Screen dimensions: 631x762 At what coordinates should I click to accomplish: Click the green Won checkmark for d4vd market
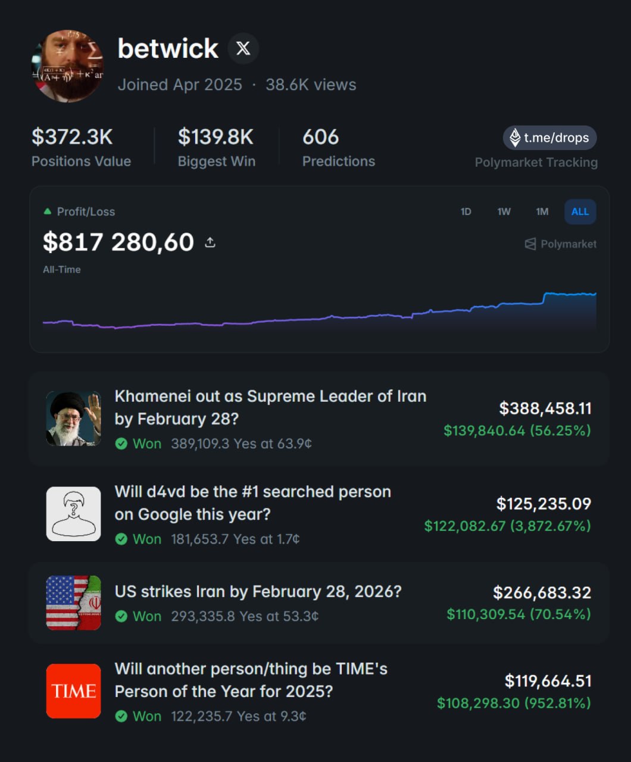(x=121, y=539)
